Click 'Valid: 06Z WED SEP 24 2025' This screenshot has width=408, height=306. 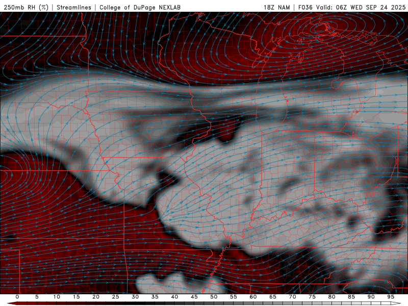pyautogui.click(x=361, y=7)
